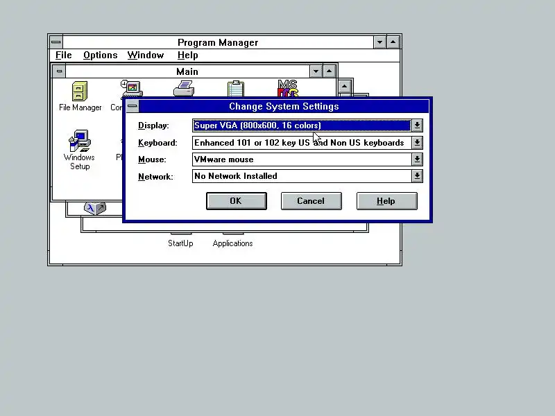Expand the Mouse dropdown arrow

(418, 159)
